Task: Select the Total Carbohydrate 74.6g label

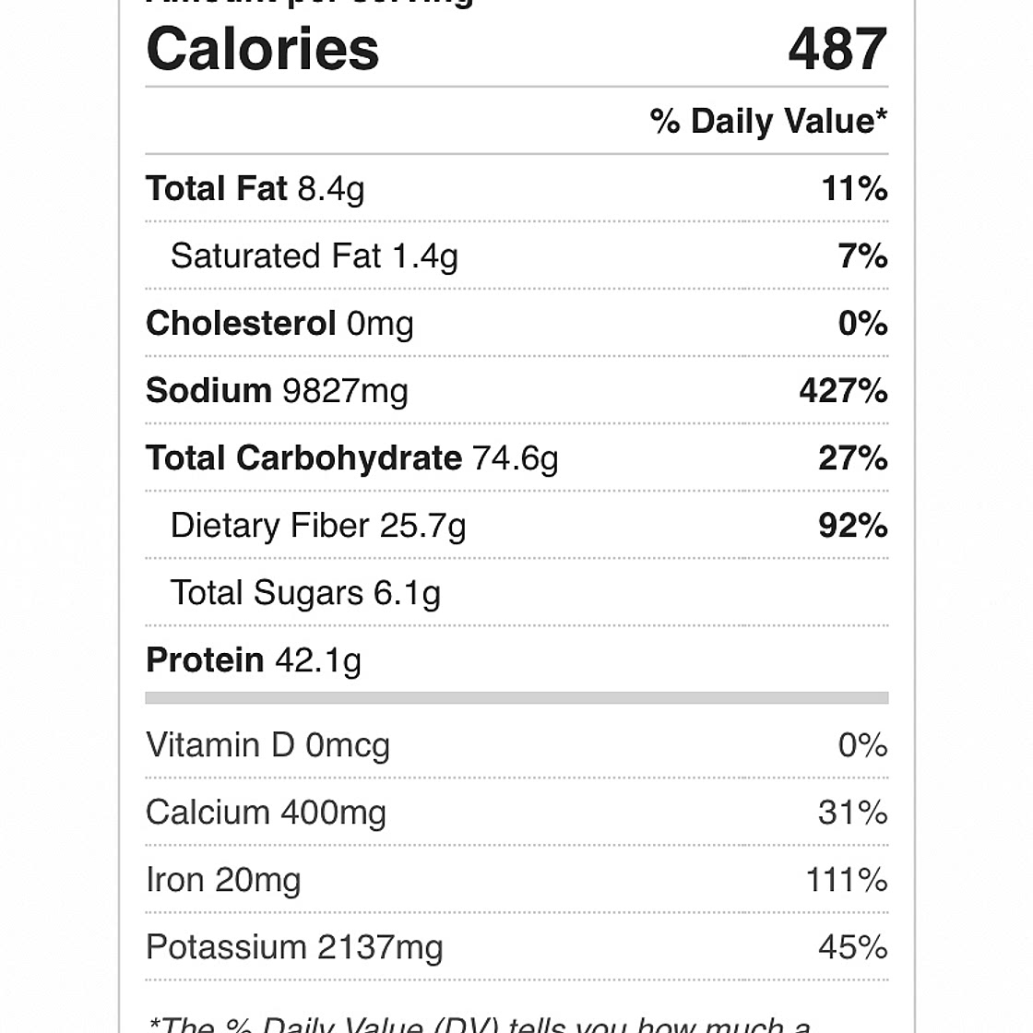Action: [351, 458]
